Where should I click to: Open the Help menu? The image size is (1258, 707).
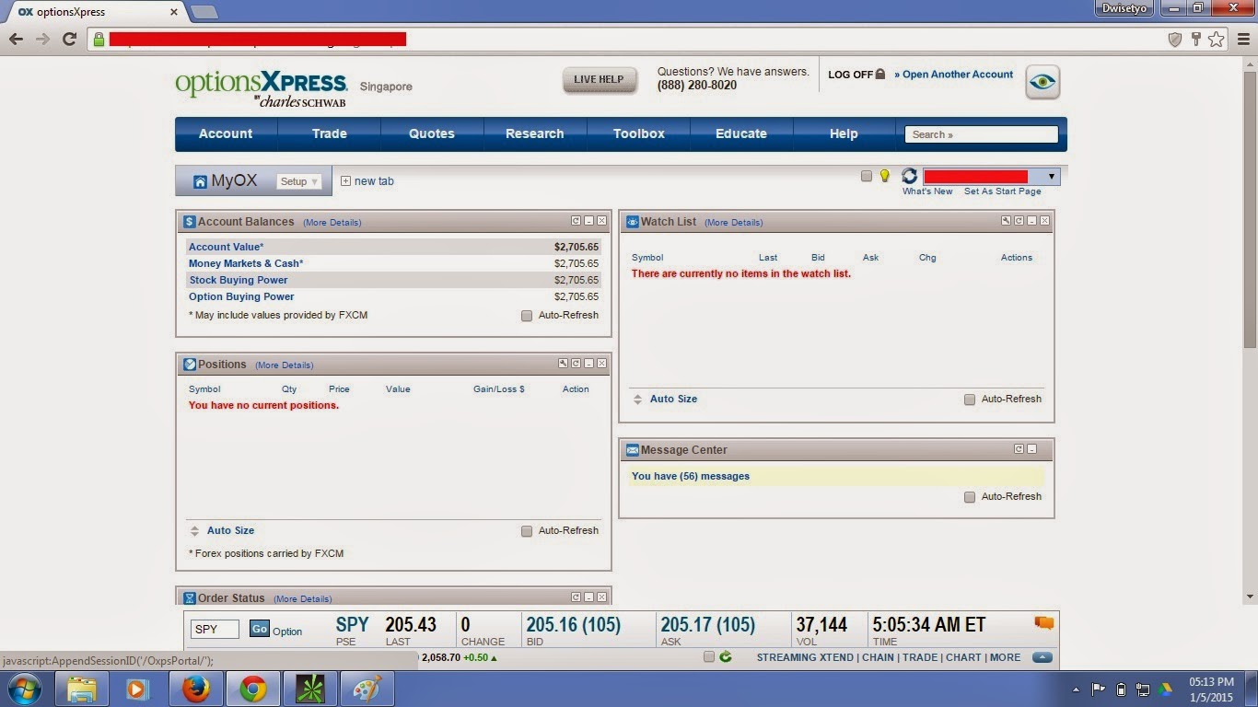point(844,133)
